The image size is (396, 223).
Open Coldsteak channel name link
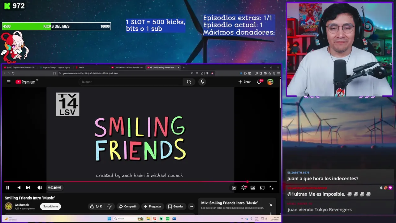[22, 205]
